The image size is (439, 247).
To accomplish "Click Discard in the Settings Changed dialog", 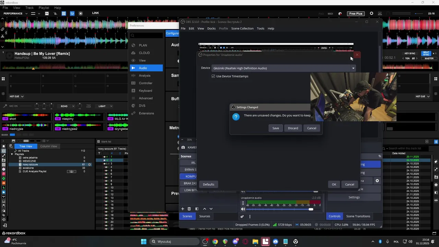I will click(293, 128).
